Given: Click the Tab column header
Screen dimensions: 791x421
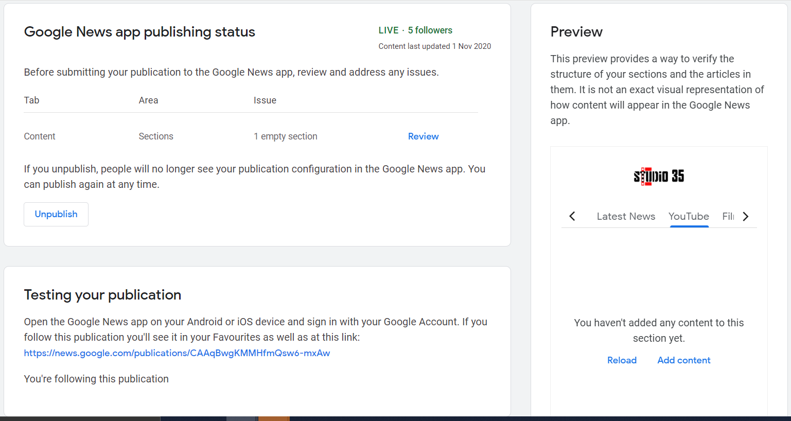Looking at the screenshot, I should click(x=31, y=100).
